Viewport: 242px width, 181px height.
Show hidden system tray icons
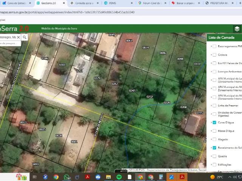click(230, 177)
